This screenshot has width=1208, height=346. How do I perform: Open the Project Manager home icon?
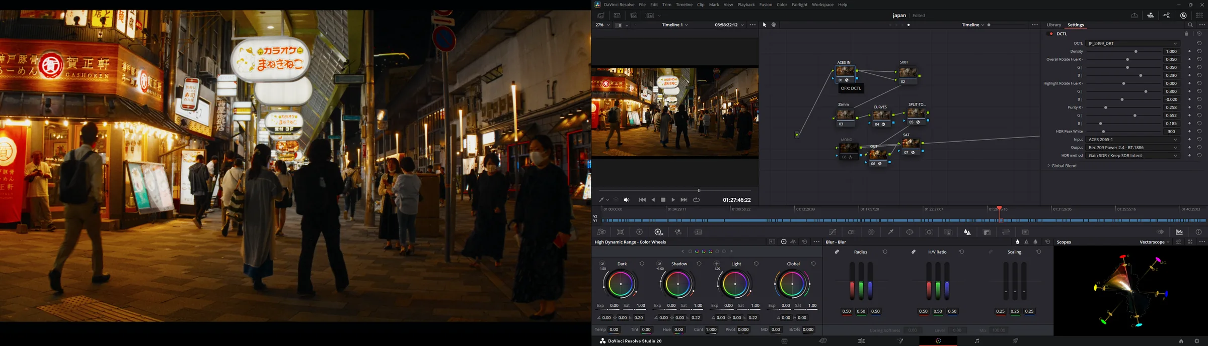[x=1181, y=341]
